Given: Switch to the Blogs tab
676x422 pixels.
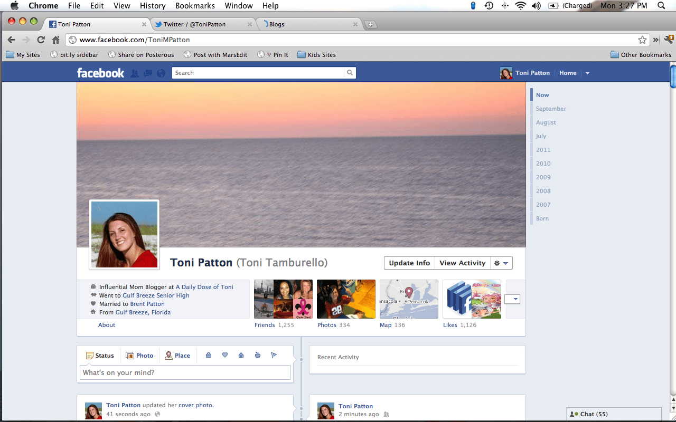Looking at the screenshot, I should (310, 24).
